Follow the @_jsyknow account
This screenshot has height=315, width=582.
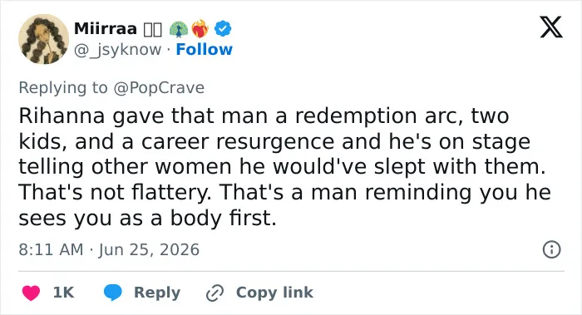point(205,49)
